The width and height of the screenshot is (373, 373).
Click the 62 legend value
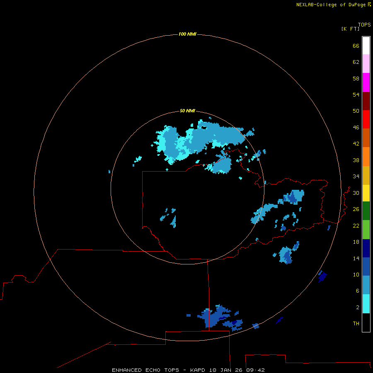(x=356, y=62)
